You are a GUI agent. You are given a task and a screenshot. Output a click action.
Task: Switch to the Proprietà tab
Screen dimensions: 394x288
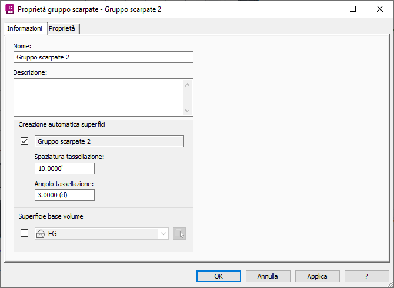(62, 28)
